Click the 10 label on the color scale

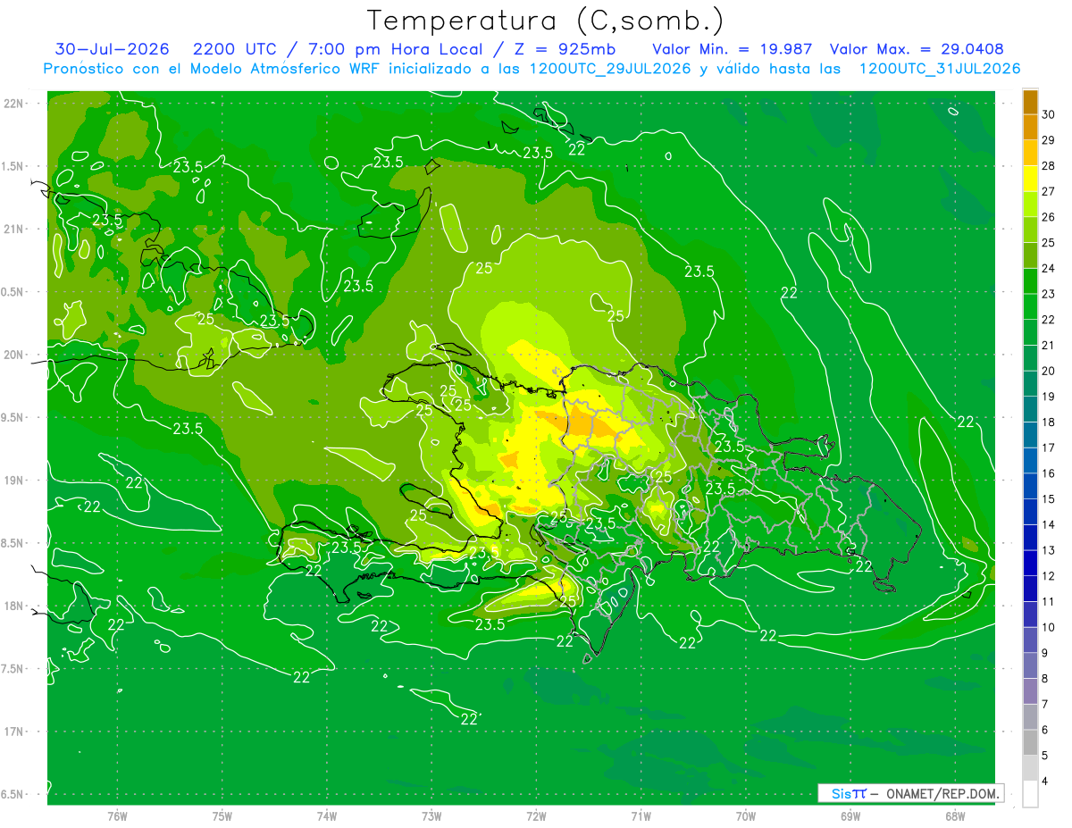[1049, 627]
